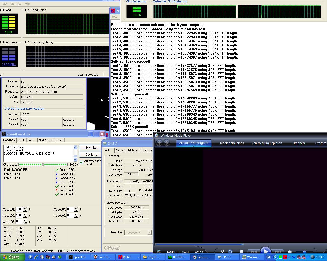Screen dimensions: 327x261
Task: Select SpeedFan Readings tab
Action: coord(9,140)
